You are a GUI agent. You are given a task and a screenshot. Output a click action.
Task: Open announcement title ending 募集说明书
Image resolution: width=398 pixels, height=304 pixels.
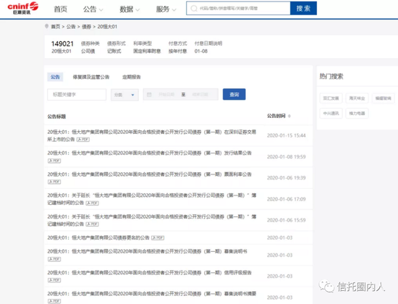pyautogui.click(x=147, y=251)
